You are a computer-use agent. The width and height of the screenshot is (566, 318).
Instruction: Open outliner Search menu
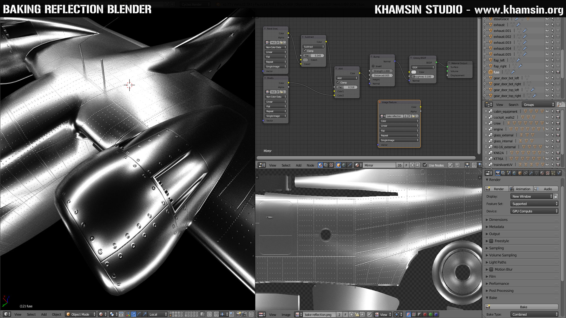click(x=513, y=105)
